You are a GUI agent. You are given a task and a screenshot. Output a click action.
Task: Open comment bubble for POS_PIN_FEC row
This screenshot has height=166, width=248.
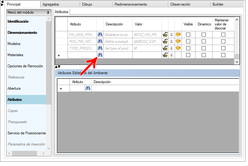click(x=178, y=41)
